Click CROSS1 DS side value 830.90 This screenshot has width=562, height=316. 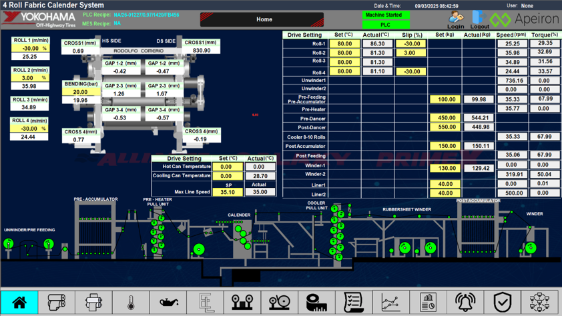[x=202, y=51]
